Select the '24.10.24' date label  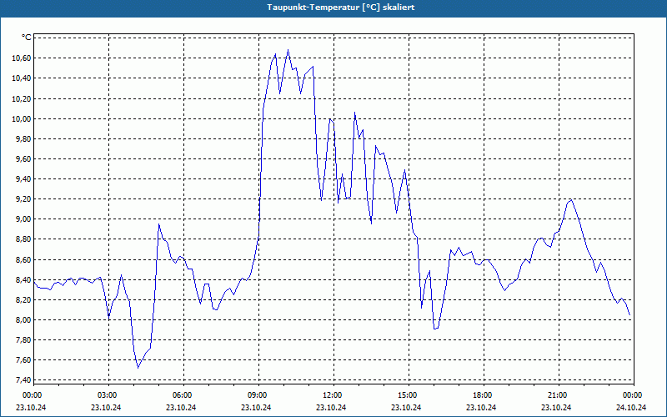click(631, 407)
